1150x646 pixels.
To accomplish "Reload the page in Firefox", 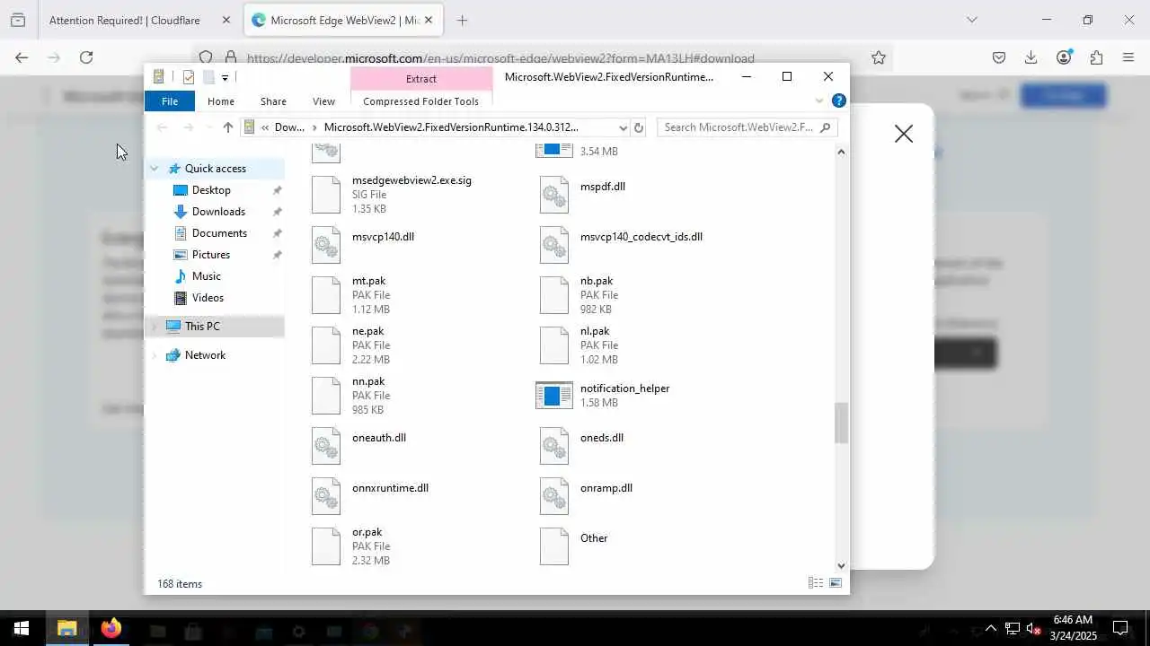I will tap(86, 57).
